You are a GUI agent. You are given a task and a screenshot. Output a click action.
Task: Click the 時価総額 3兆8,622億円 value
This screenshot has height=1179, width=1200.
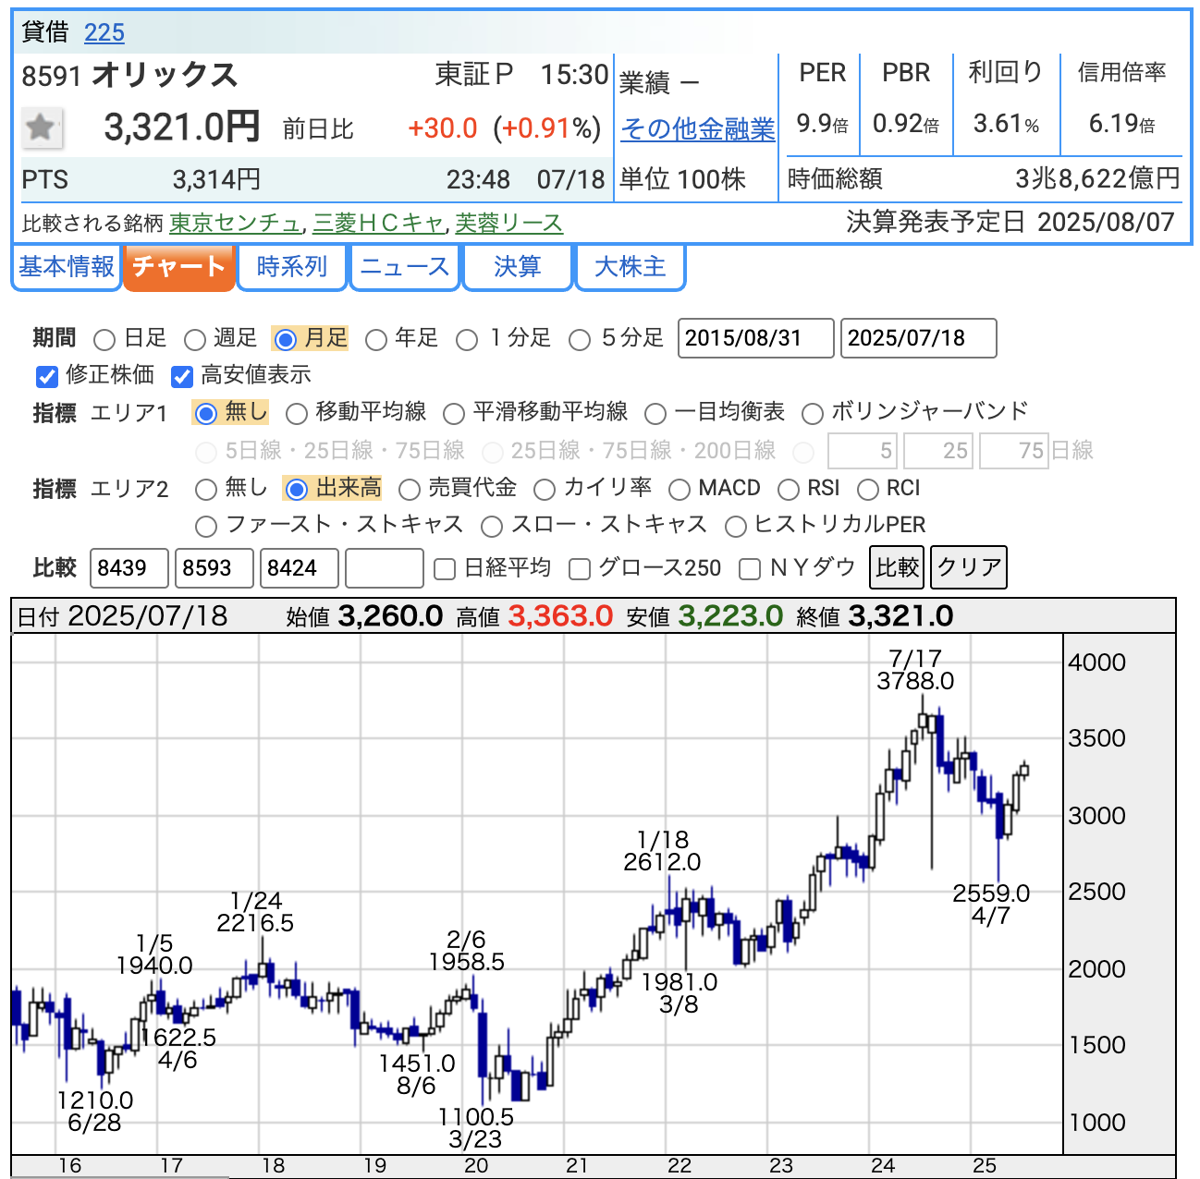click(x=1097, y=178)
